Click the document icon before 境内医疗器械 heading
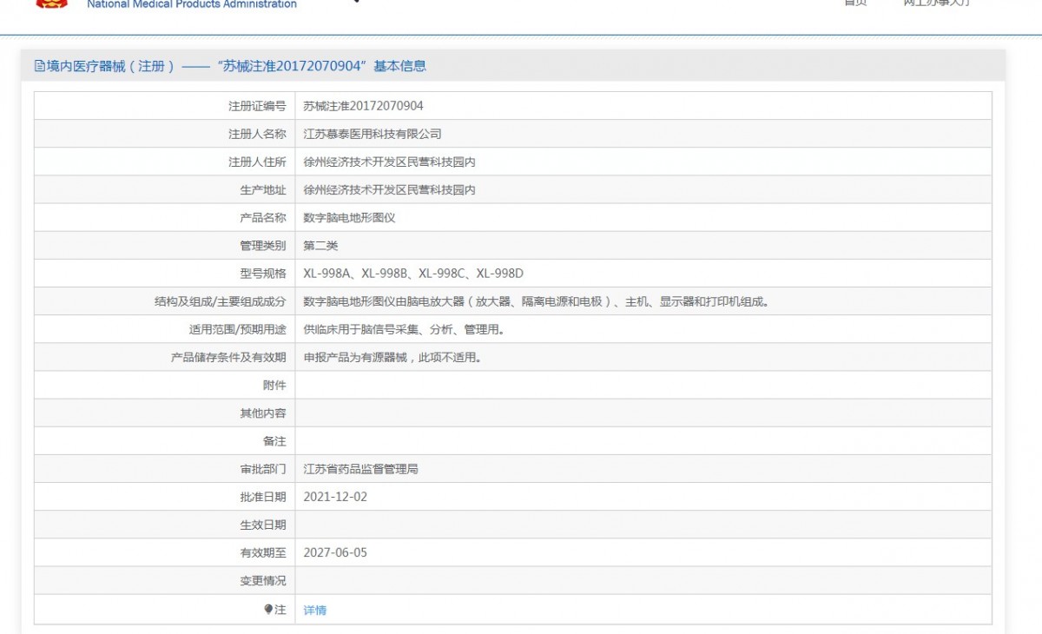 39,66
